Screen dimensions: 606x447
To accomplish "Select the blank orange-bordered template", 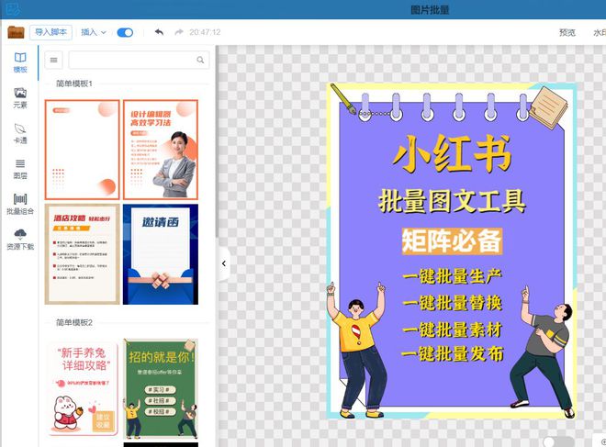I will [x=82, y=150].
